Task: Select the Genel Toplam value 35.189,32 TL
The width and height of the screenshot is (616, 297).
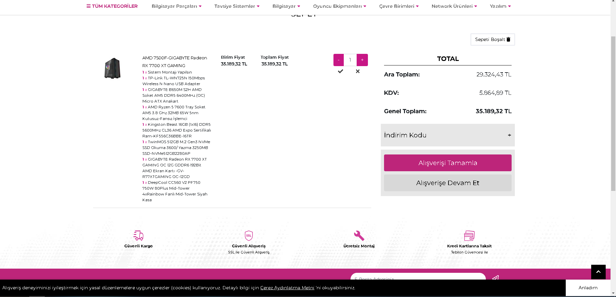Action: 494,111
